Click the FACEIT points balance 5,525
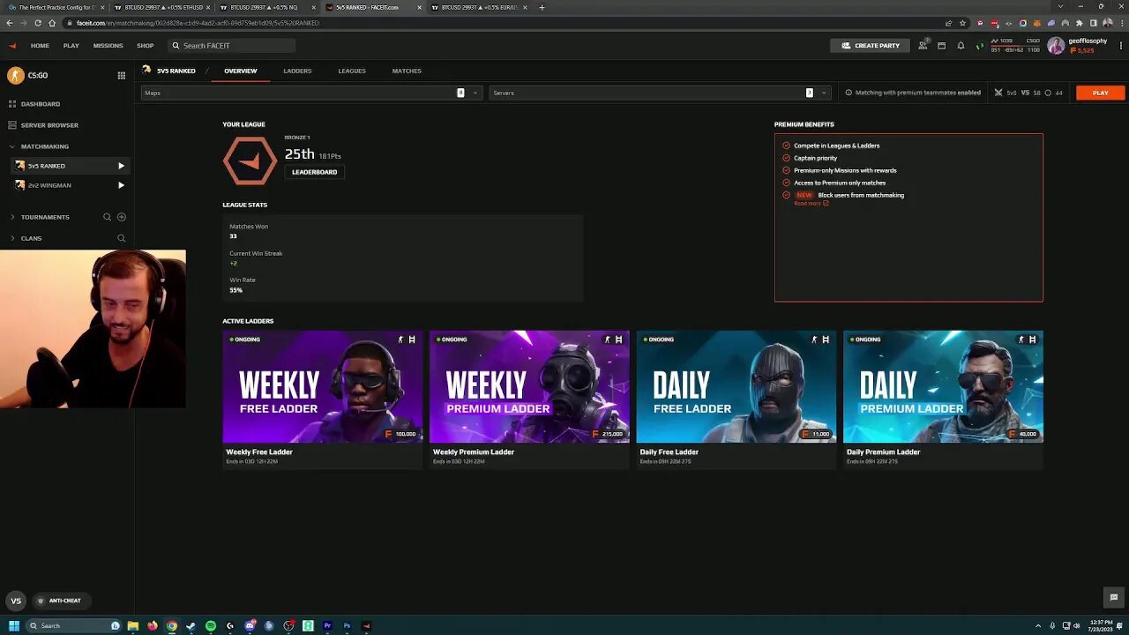 (x=1082, y=50)
